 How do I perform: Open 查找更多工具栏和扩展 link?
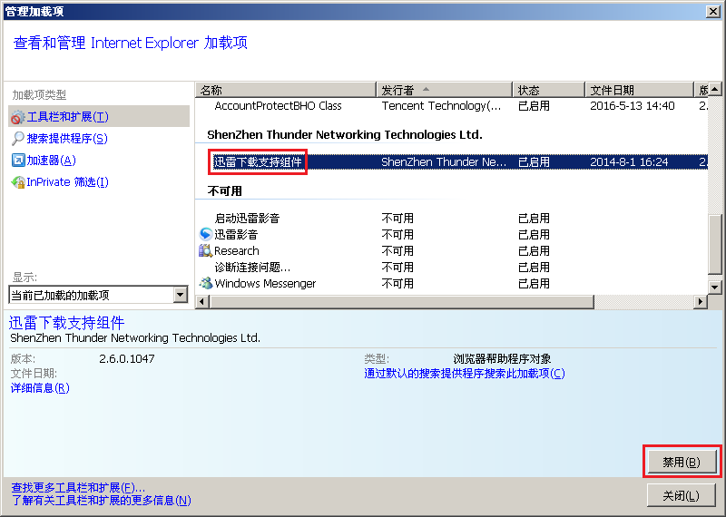coord(77,487)
